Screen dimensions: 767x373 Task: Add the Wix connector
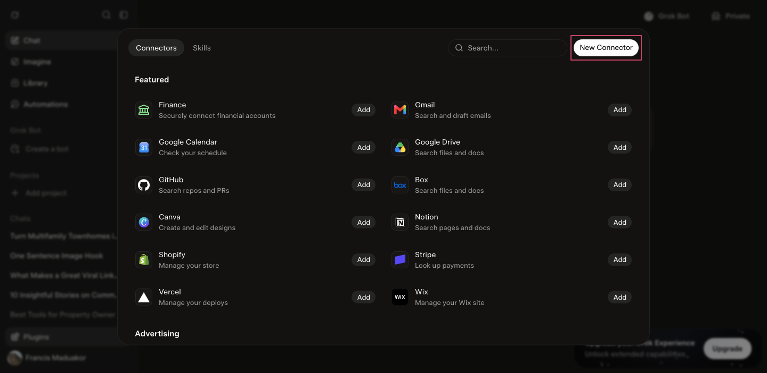point(620,298)
